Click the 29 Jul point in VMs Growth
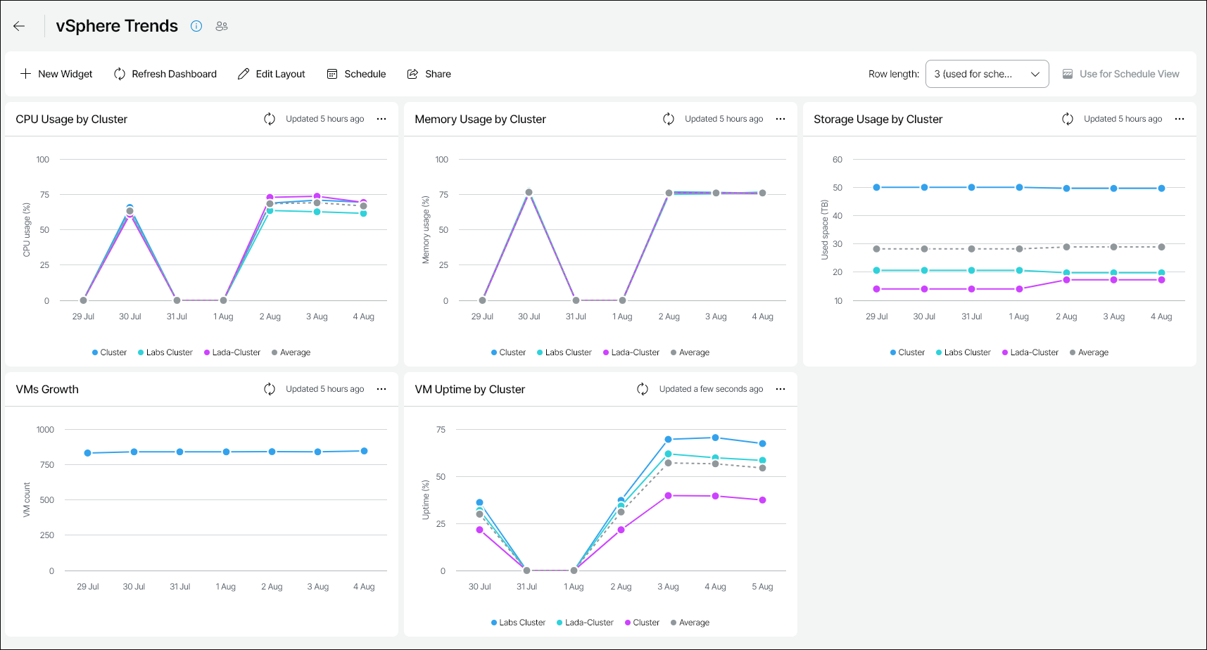Image resolution: width=1207 pixels, height=650 pixels. click(87, 453)
